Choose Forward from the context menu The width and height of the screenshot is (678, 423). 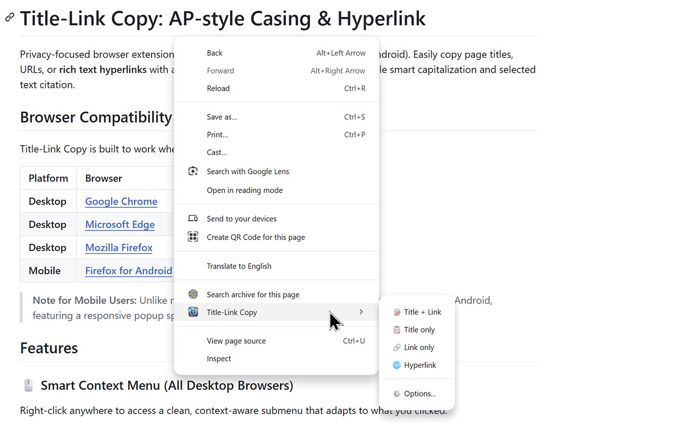276,70
